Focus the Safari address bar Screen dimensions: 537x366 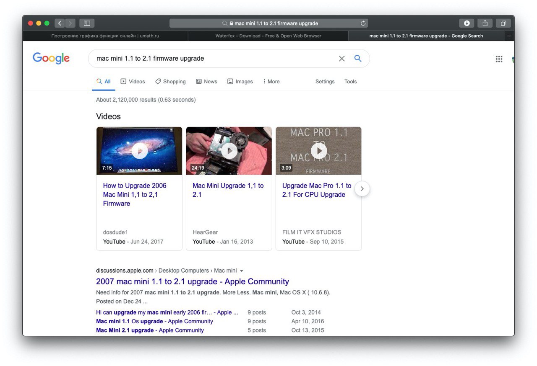[268, 23]
